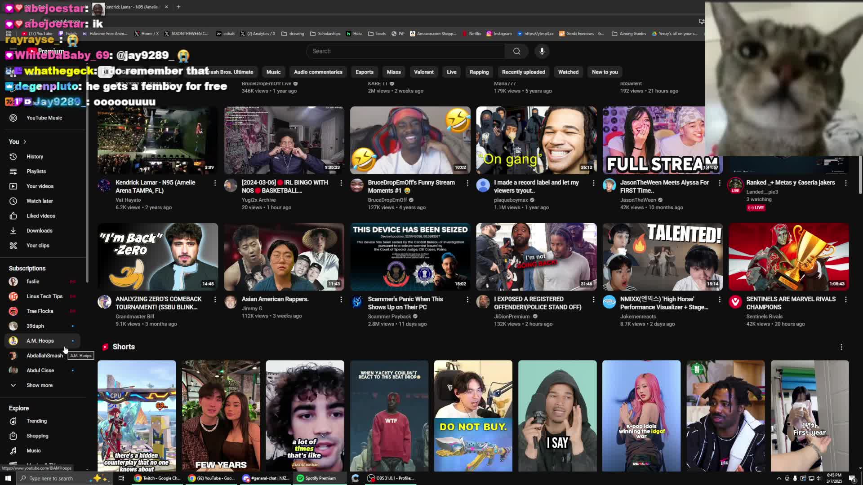863x485 pixels.
Task: Open options for BruceDropEmOff's Funny Stream video
Action: click(x=467, y=183)
